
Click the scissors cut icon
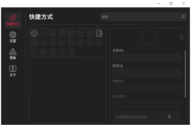62,43
